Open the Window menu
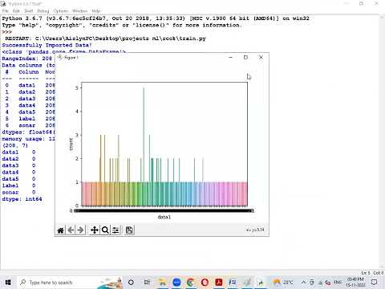This screenshot has width=385, height=289. click(x=79, y=11)
